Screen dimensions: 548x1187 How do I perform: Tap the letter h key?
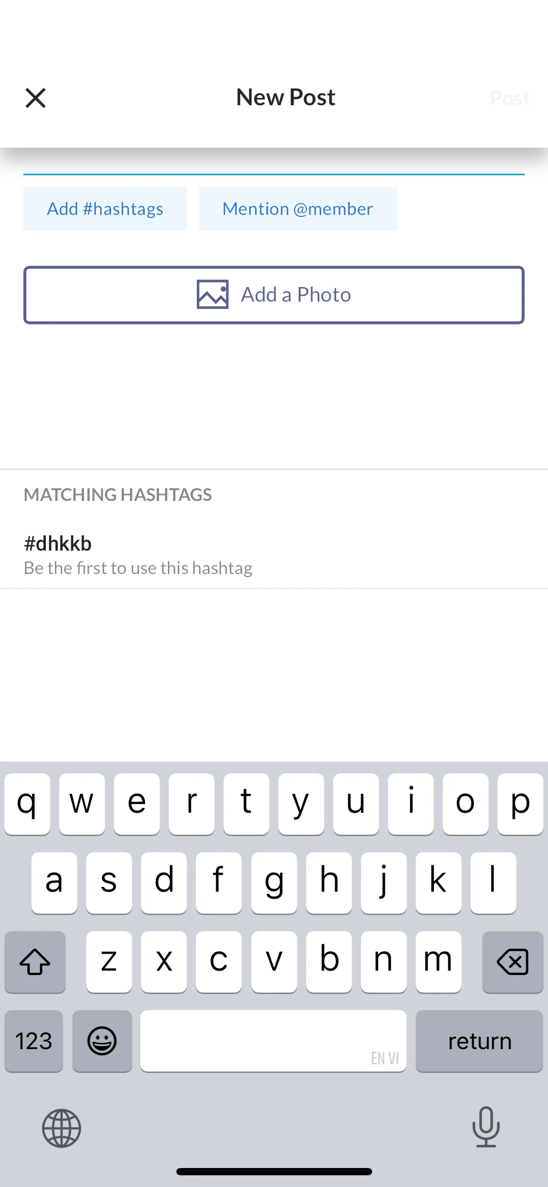[x=329, y=883]
